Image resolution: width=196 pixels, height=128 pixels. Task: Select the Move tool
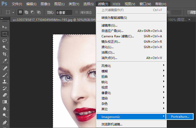[x=5, y=27]
